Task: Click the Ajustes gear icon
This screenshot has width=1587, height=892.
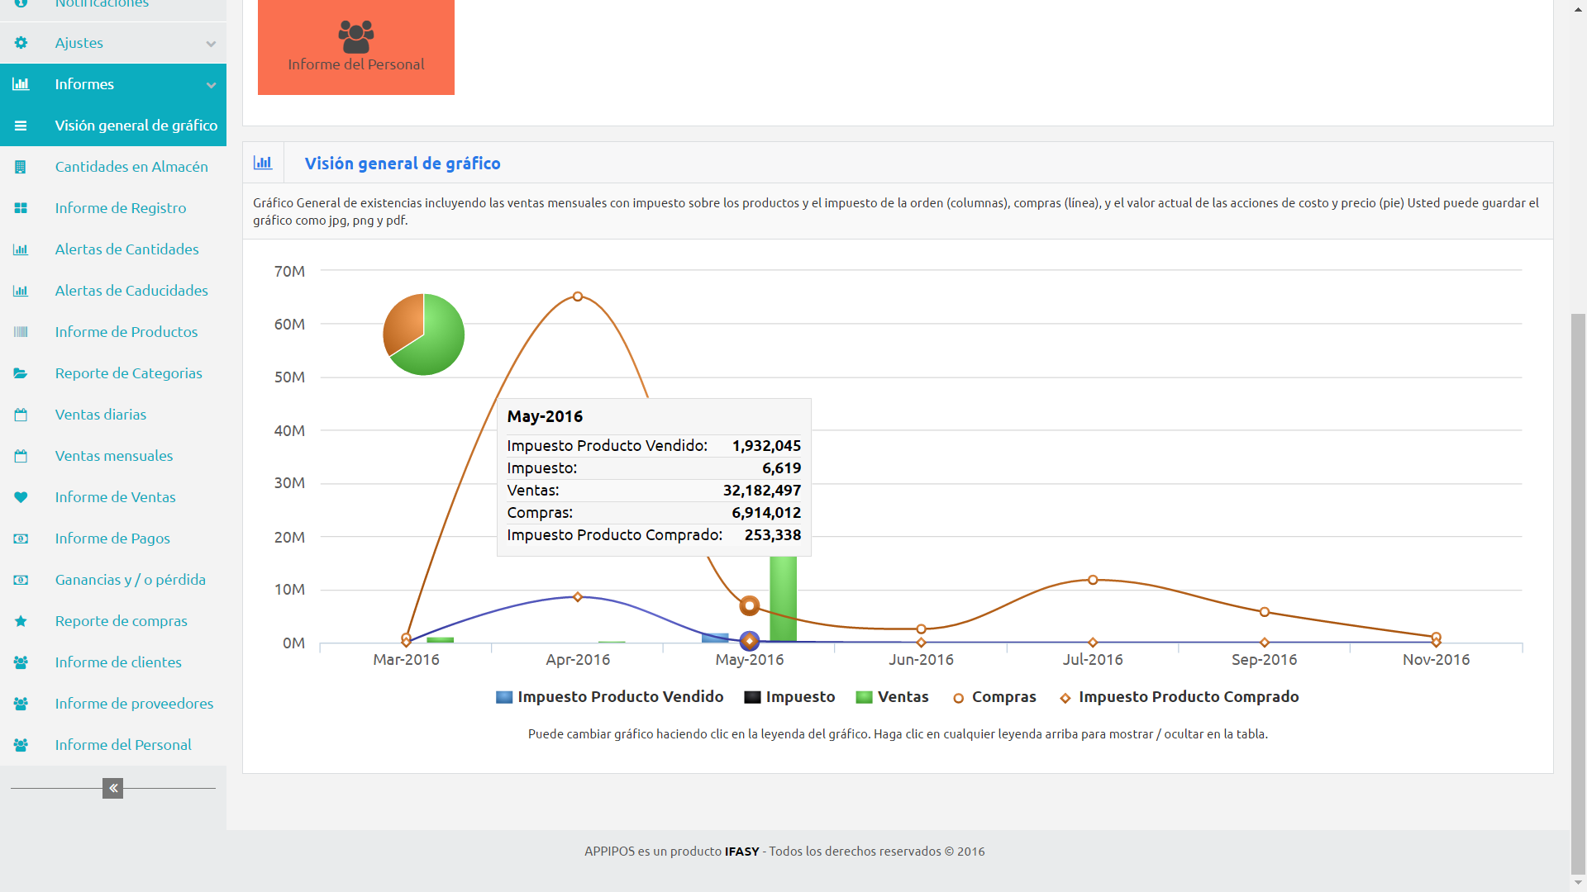Action: [21, 43]
